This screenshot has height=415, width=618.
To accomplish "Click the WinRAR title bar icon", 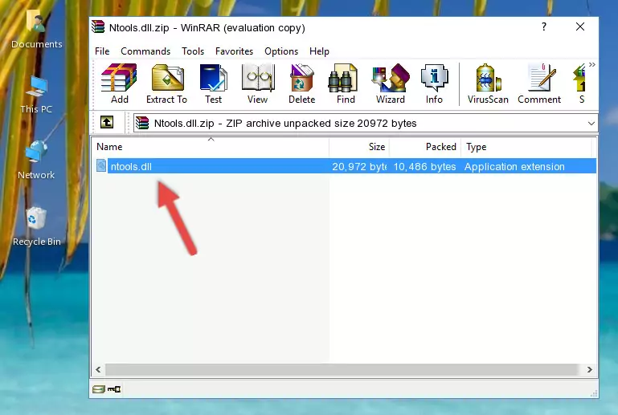I will point(99,26).
